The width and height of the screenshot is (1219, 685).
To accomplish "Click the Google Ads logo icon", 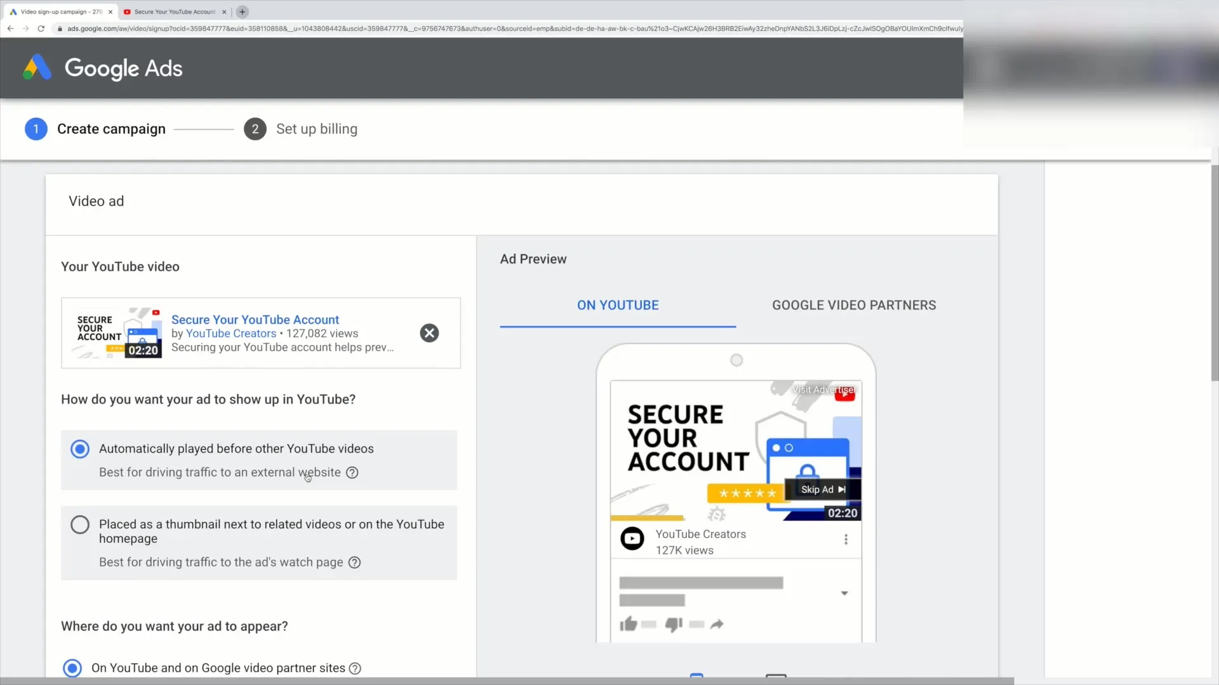I will 37,68.
